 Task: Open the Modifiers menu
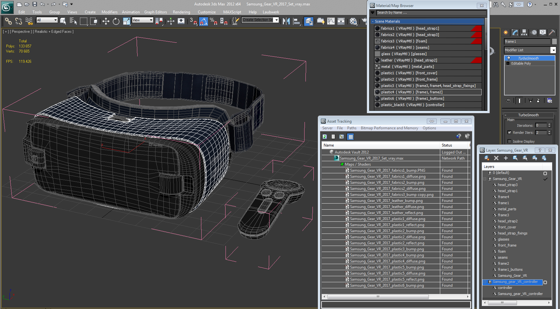(109, 12)
